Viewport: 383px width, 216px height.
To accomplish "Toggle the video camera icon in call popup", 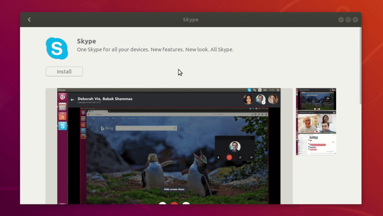I will 251,157.
